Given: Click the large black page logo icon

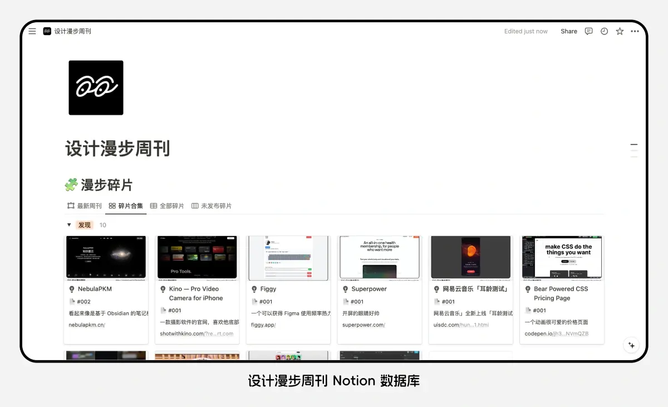Looking at the screenshot, I should tap(96, 88).
